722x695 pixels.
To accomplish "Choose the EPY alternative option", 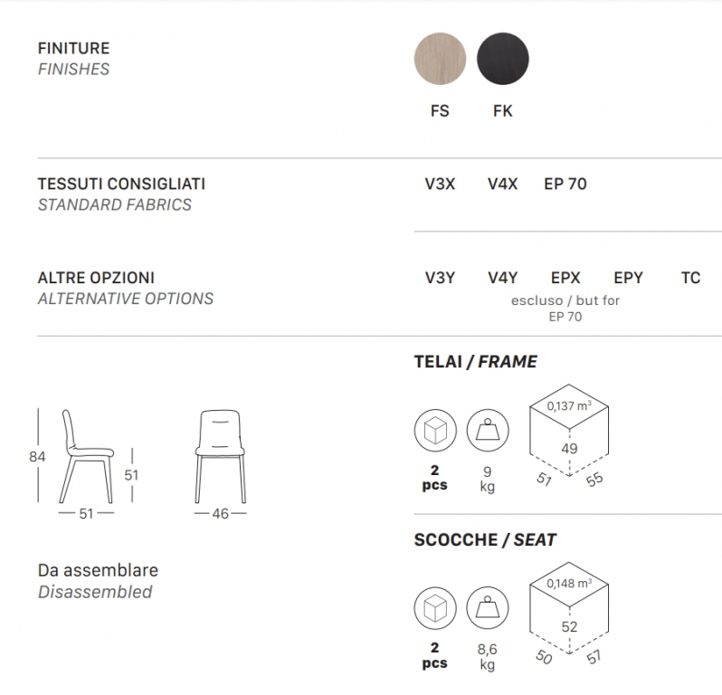I will 628,278.
